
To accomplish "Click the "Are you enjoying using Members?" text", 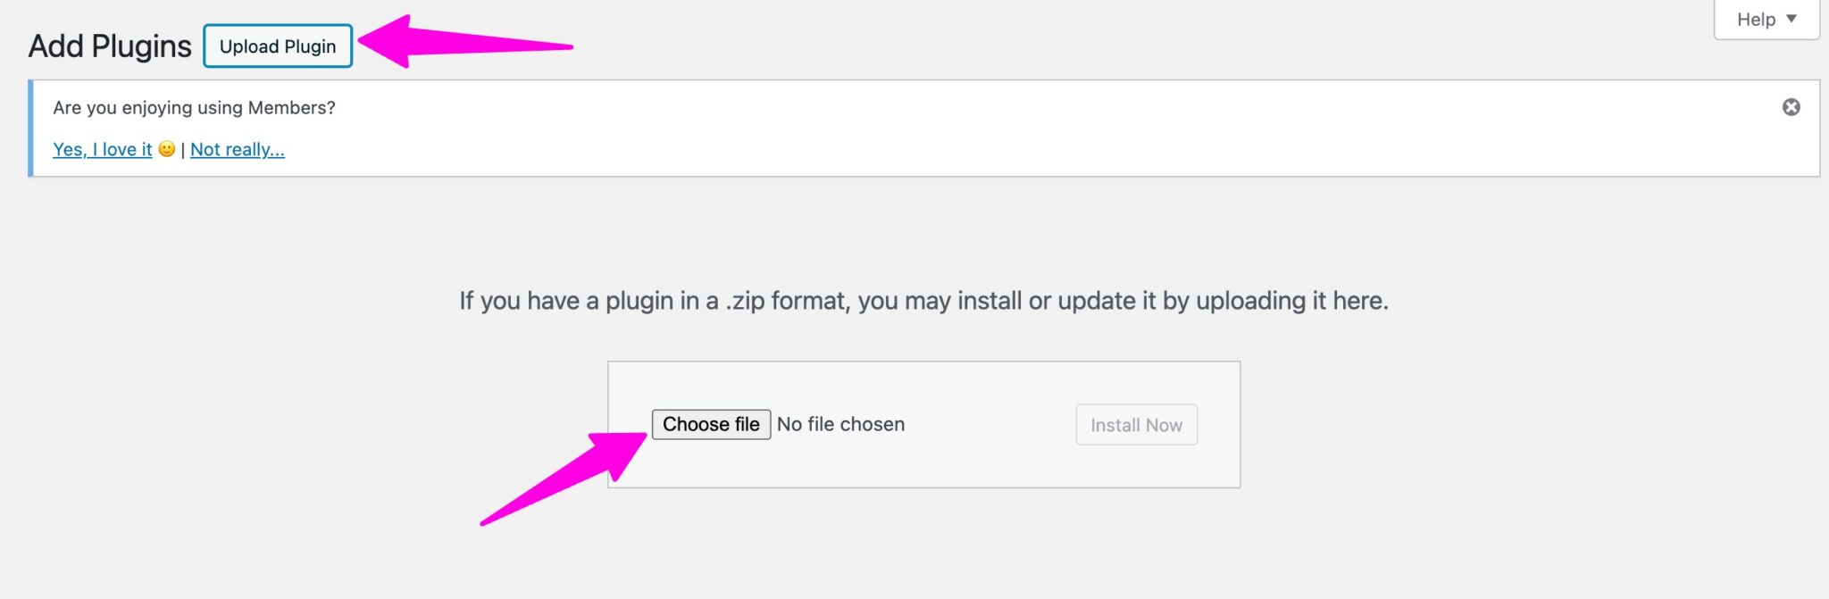I will 194,108.
